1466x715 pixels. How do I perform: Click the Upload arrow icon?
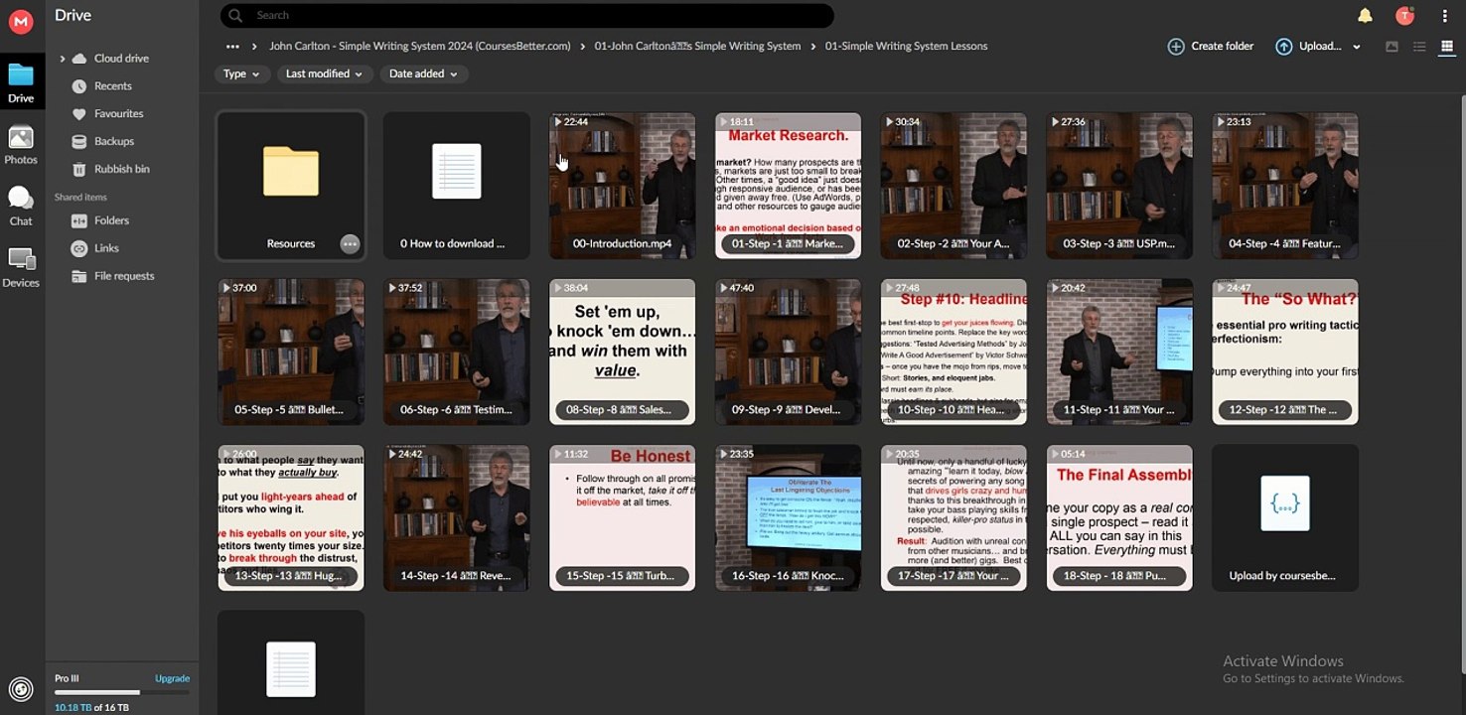[x=1284, y=47]
